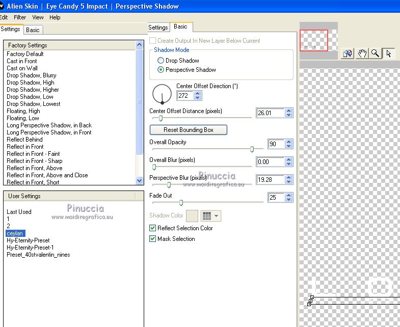The height and width of the screenshot is (327, 400).
Task: Click the Overall Opacity slider handle
Action: click(252, 149)
